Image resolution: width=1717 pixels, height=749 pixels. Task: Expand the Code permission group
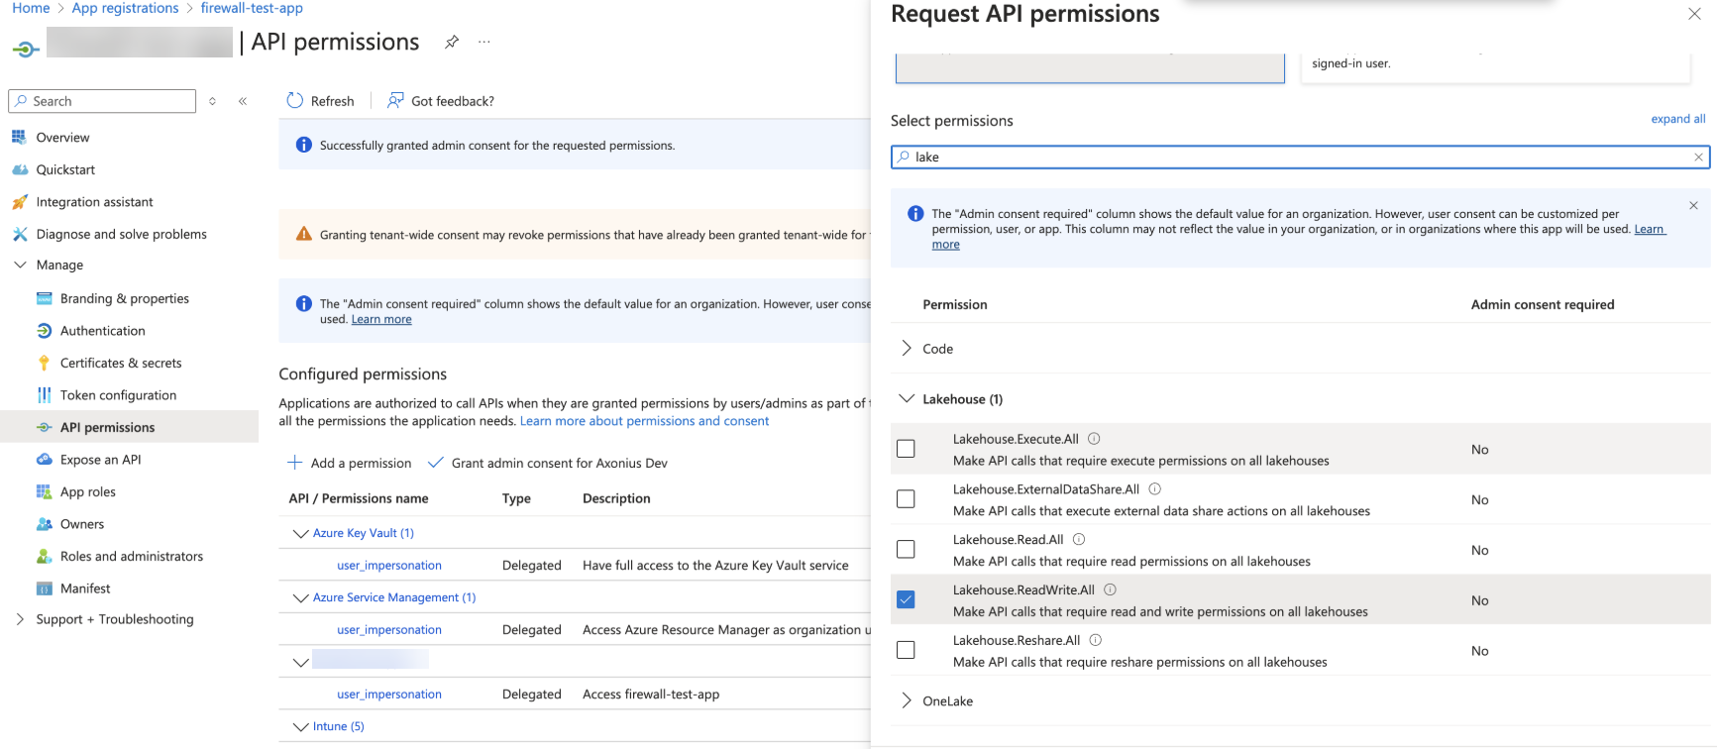click(x=906, y=349)
